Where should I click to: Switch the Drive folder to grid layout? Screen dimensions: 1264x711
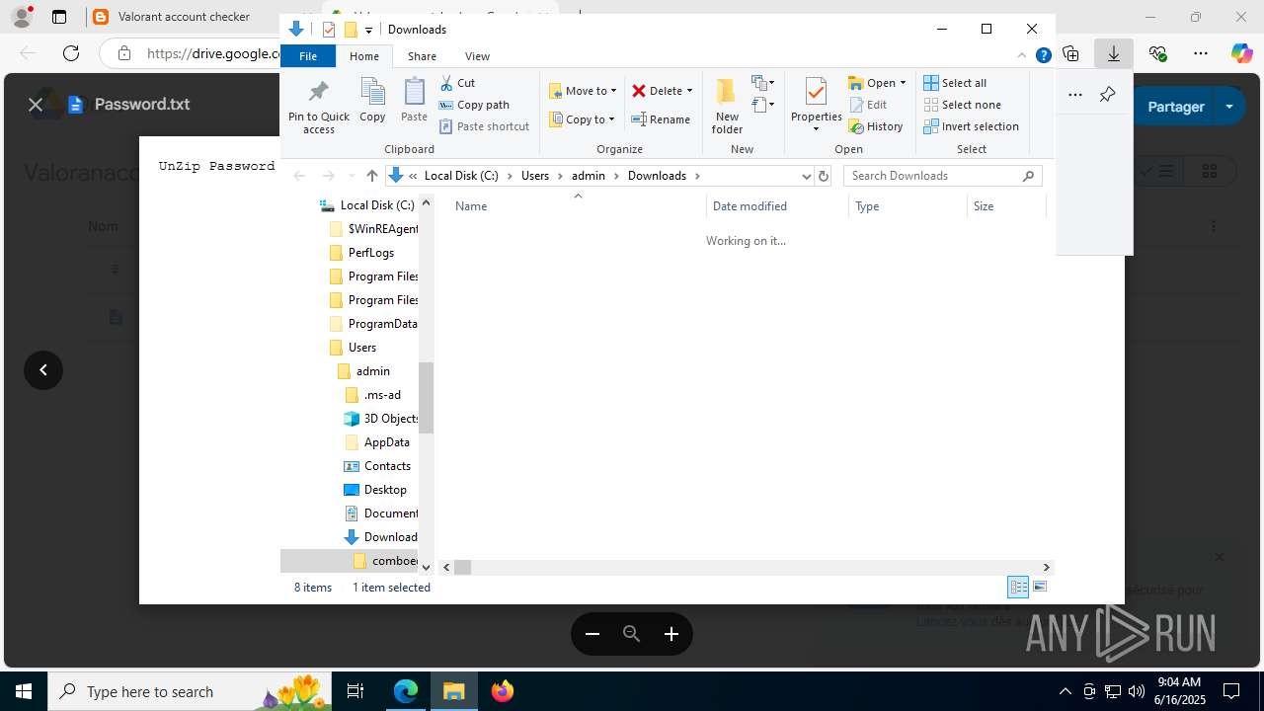point(1209,172)
